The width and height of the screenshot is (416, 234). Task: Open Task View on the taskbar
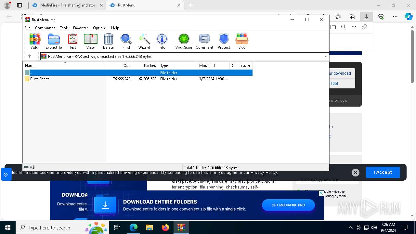pyautogui.click(x=117, y=227)
